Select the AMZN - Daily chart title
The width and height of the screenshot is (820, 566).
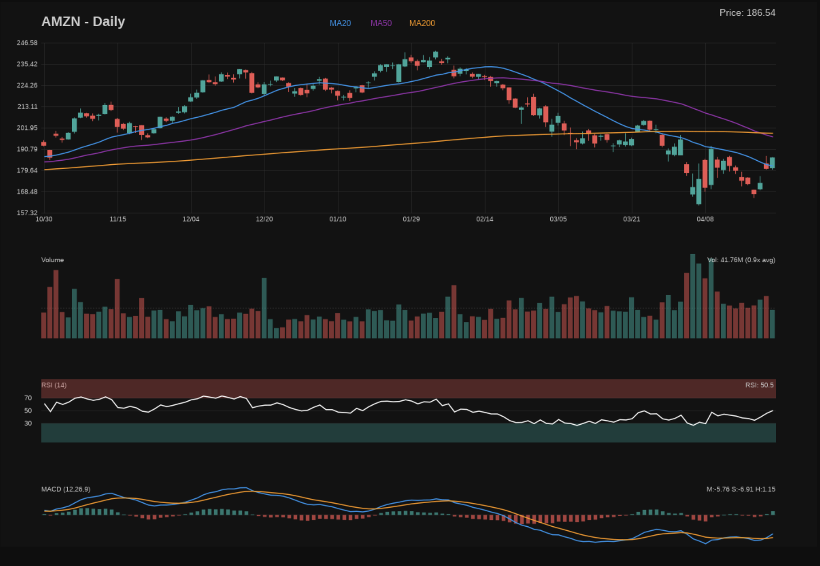83,21
